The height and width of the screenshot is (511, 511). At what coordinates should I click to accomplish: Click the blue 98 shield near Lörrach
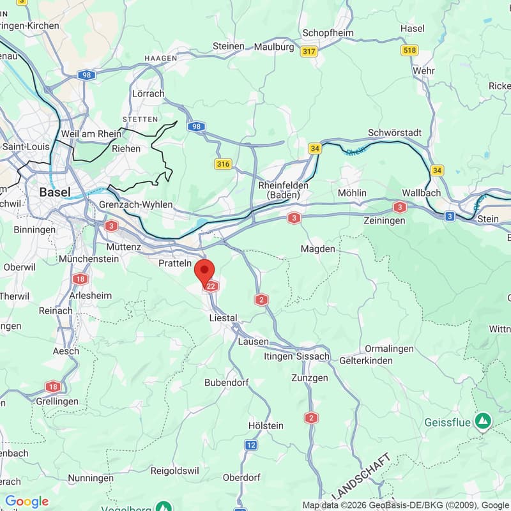click(196, 126)
